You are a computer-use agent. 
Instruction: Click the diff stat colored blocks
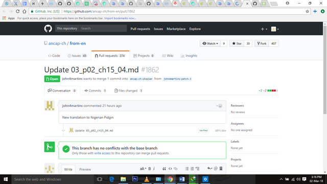tap(272, 90)
